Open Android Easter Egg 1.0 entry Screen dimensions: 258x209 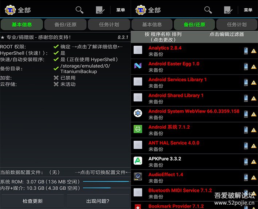[194, 66]
